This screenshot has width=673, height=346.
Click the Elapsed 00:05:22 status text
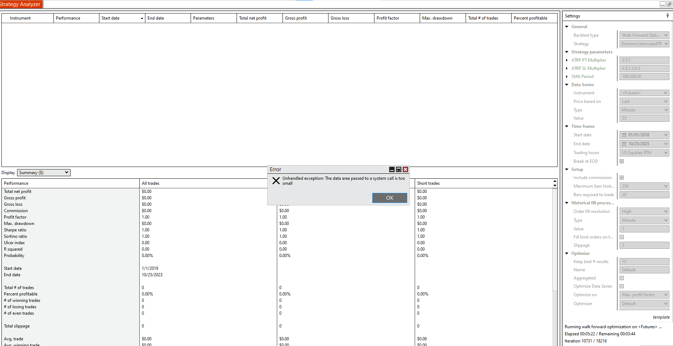[580, 334]
